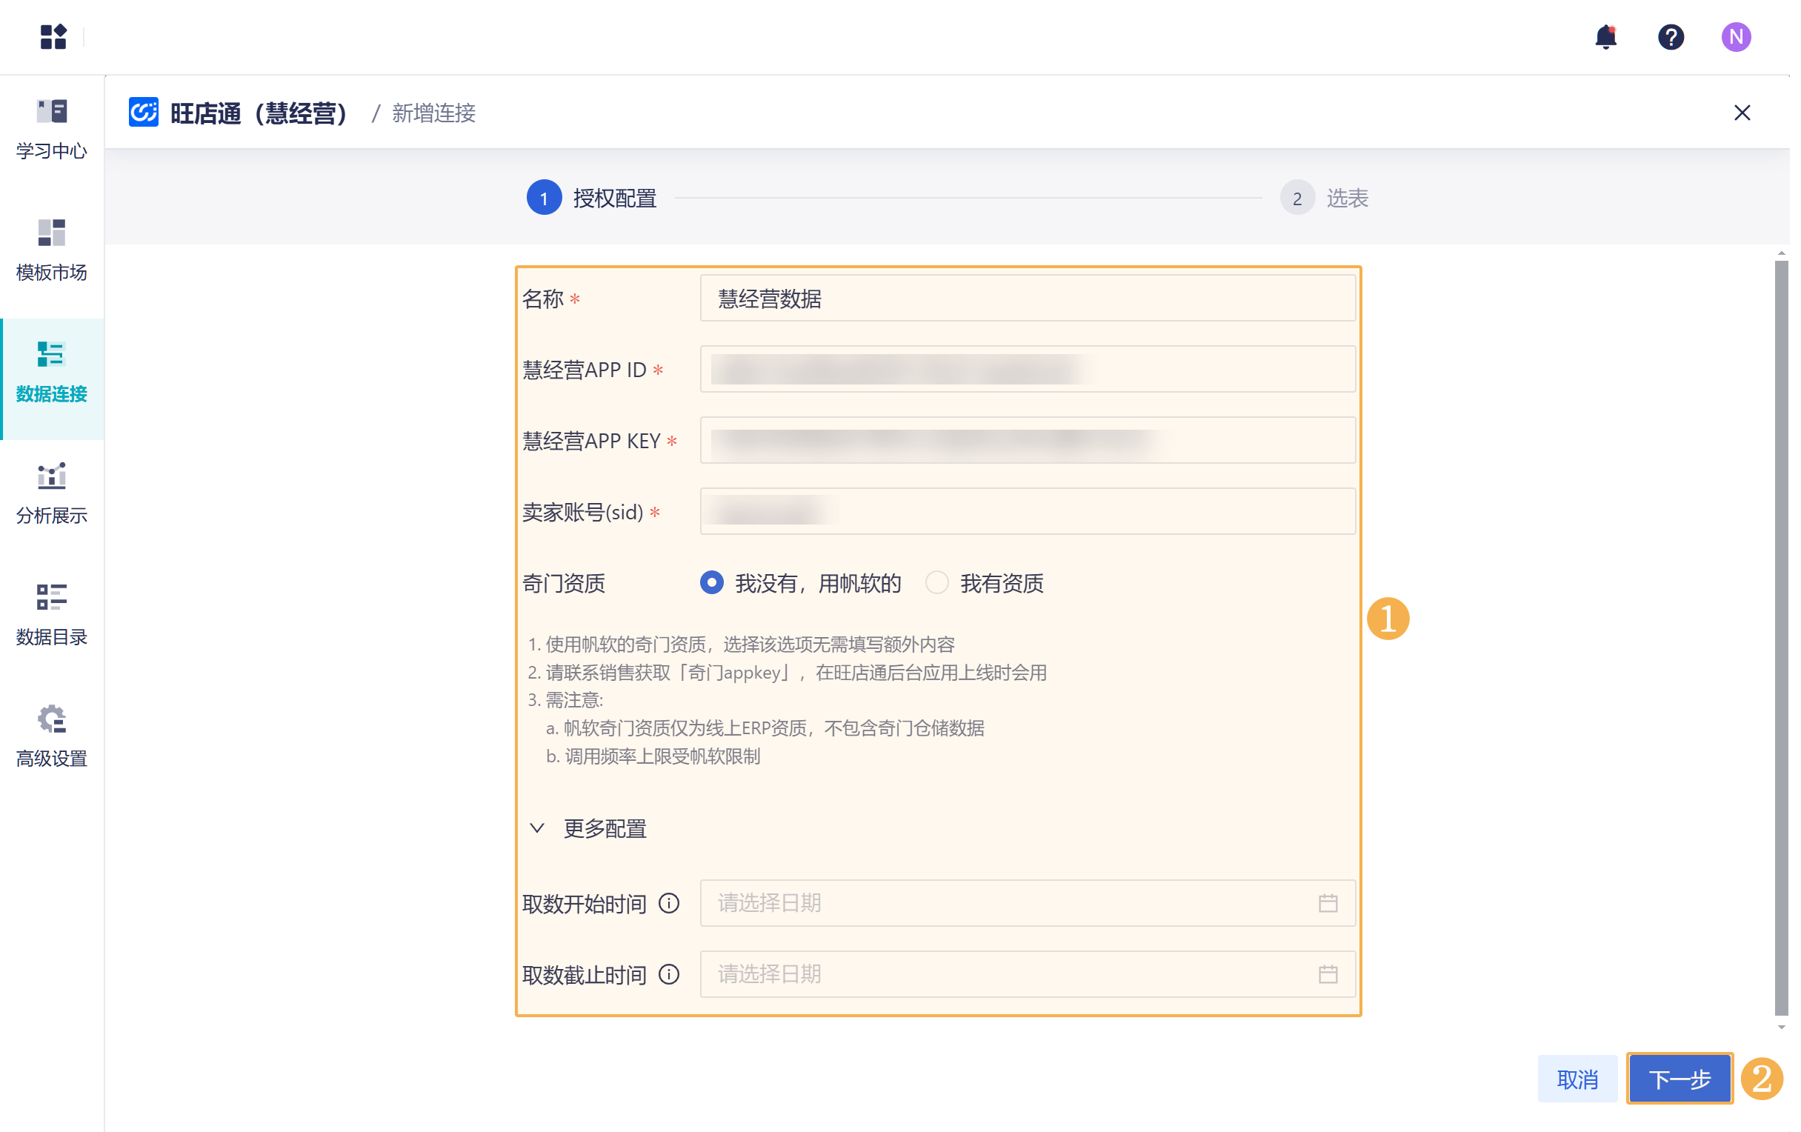
Task: Click the 名称 input field
Action: (x=1027, y=299)
